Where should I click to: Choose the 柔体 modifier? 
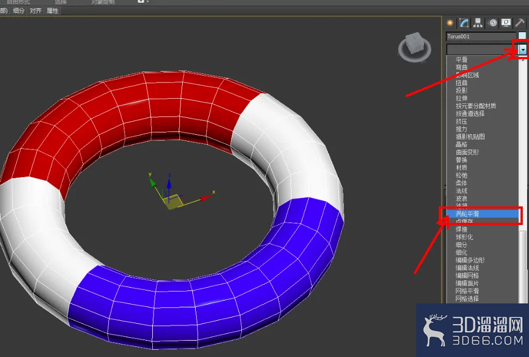tap(461, 183)
